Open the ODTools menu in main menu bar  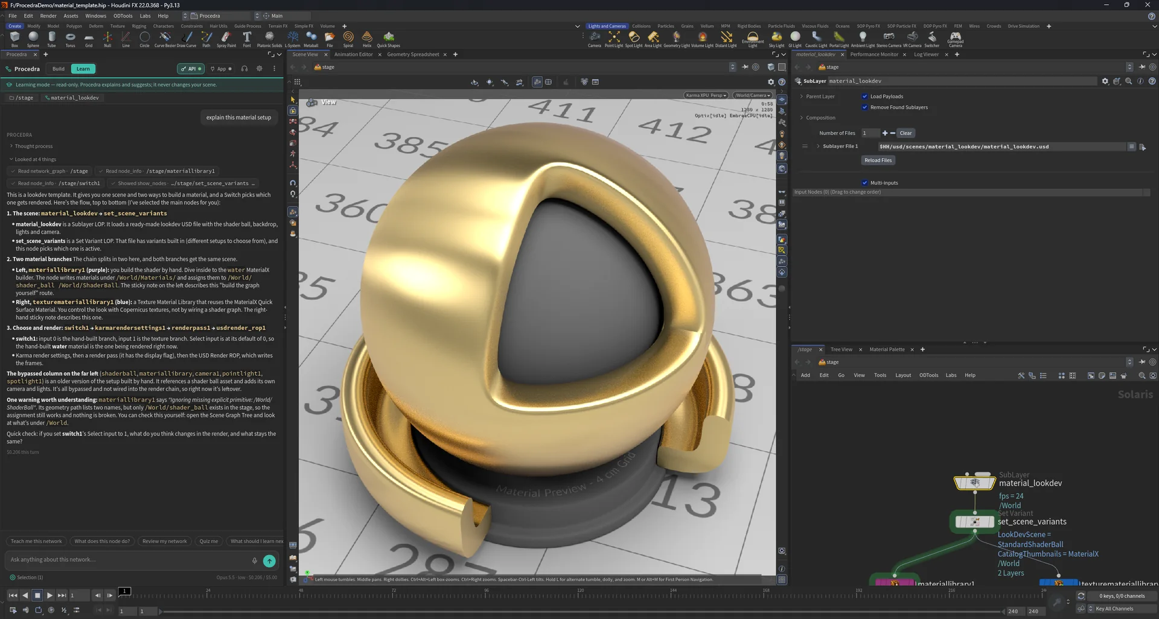[123, 16]
